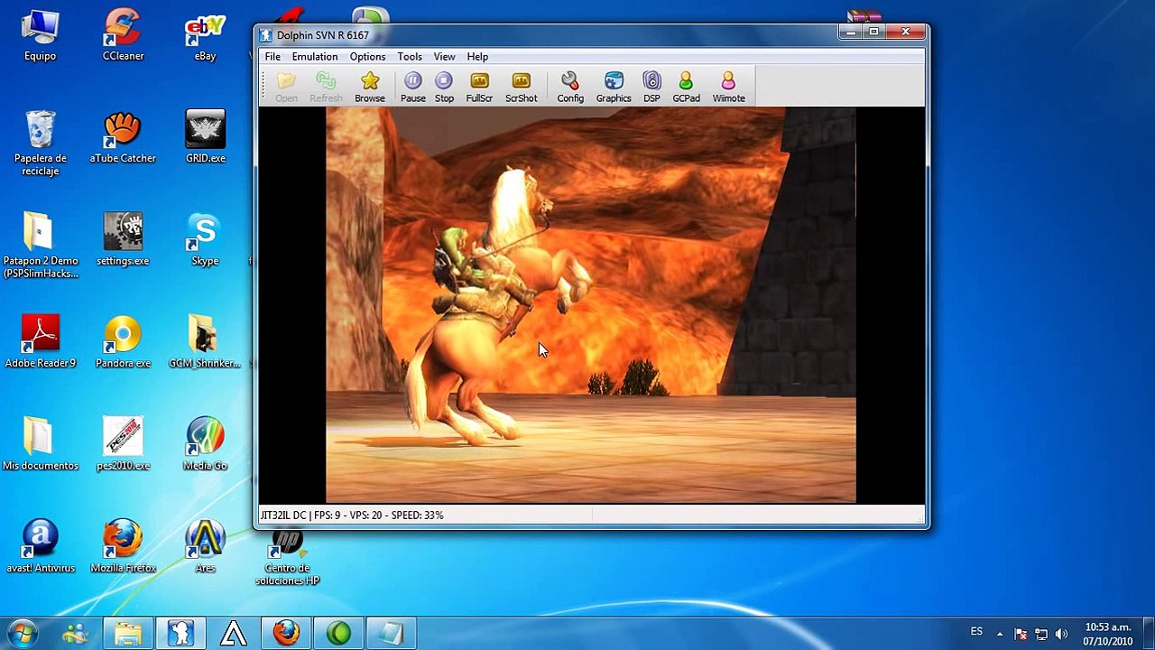Screen dimensions: 1155x650
Task: Open Windows Explorer folder from taskbar
Action: point(127,634)
